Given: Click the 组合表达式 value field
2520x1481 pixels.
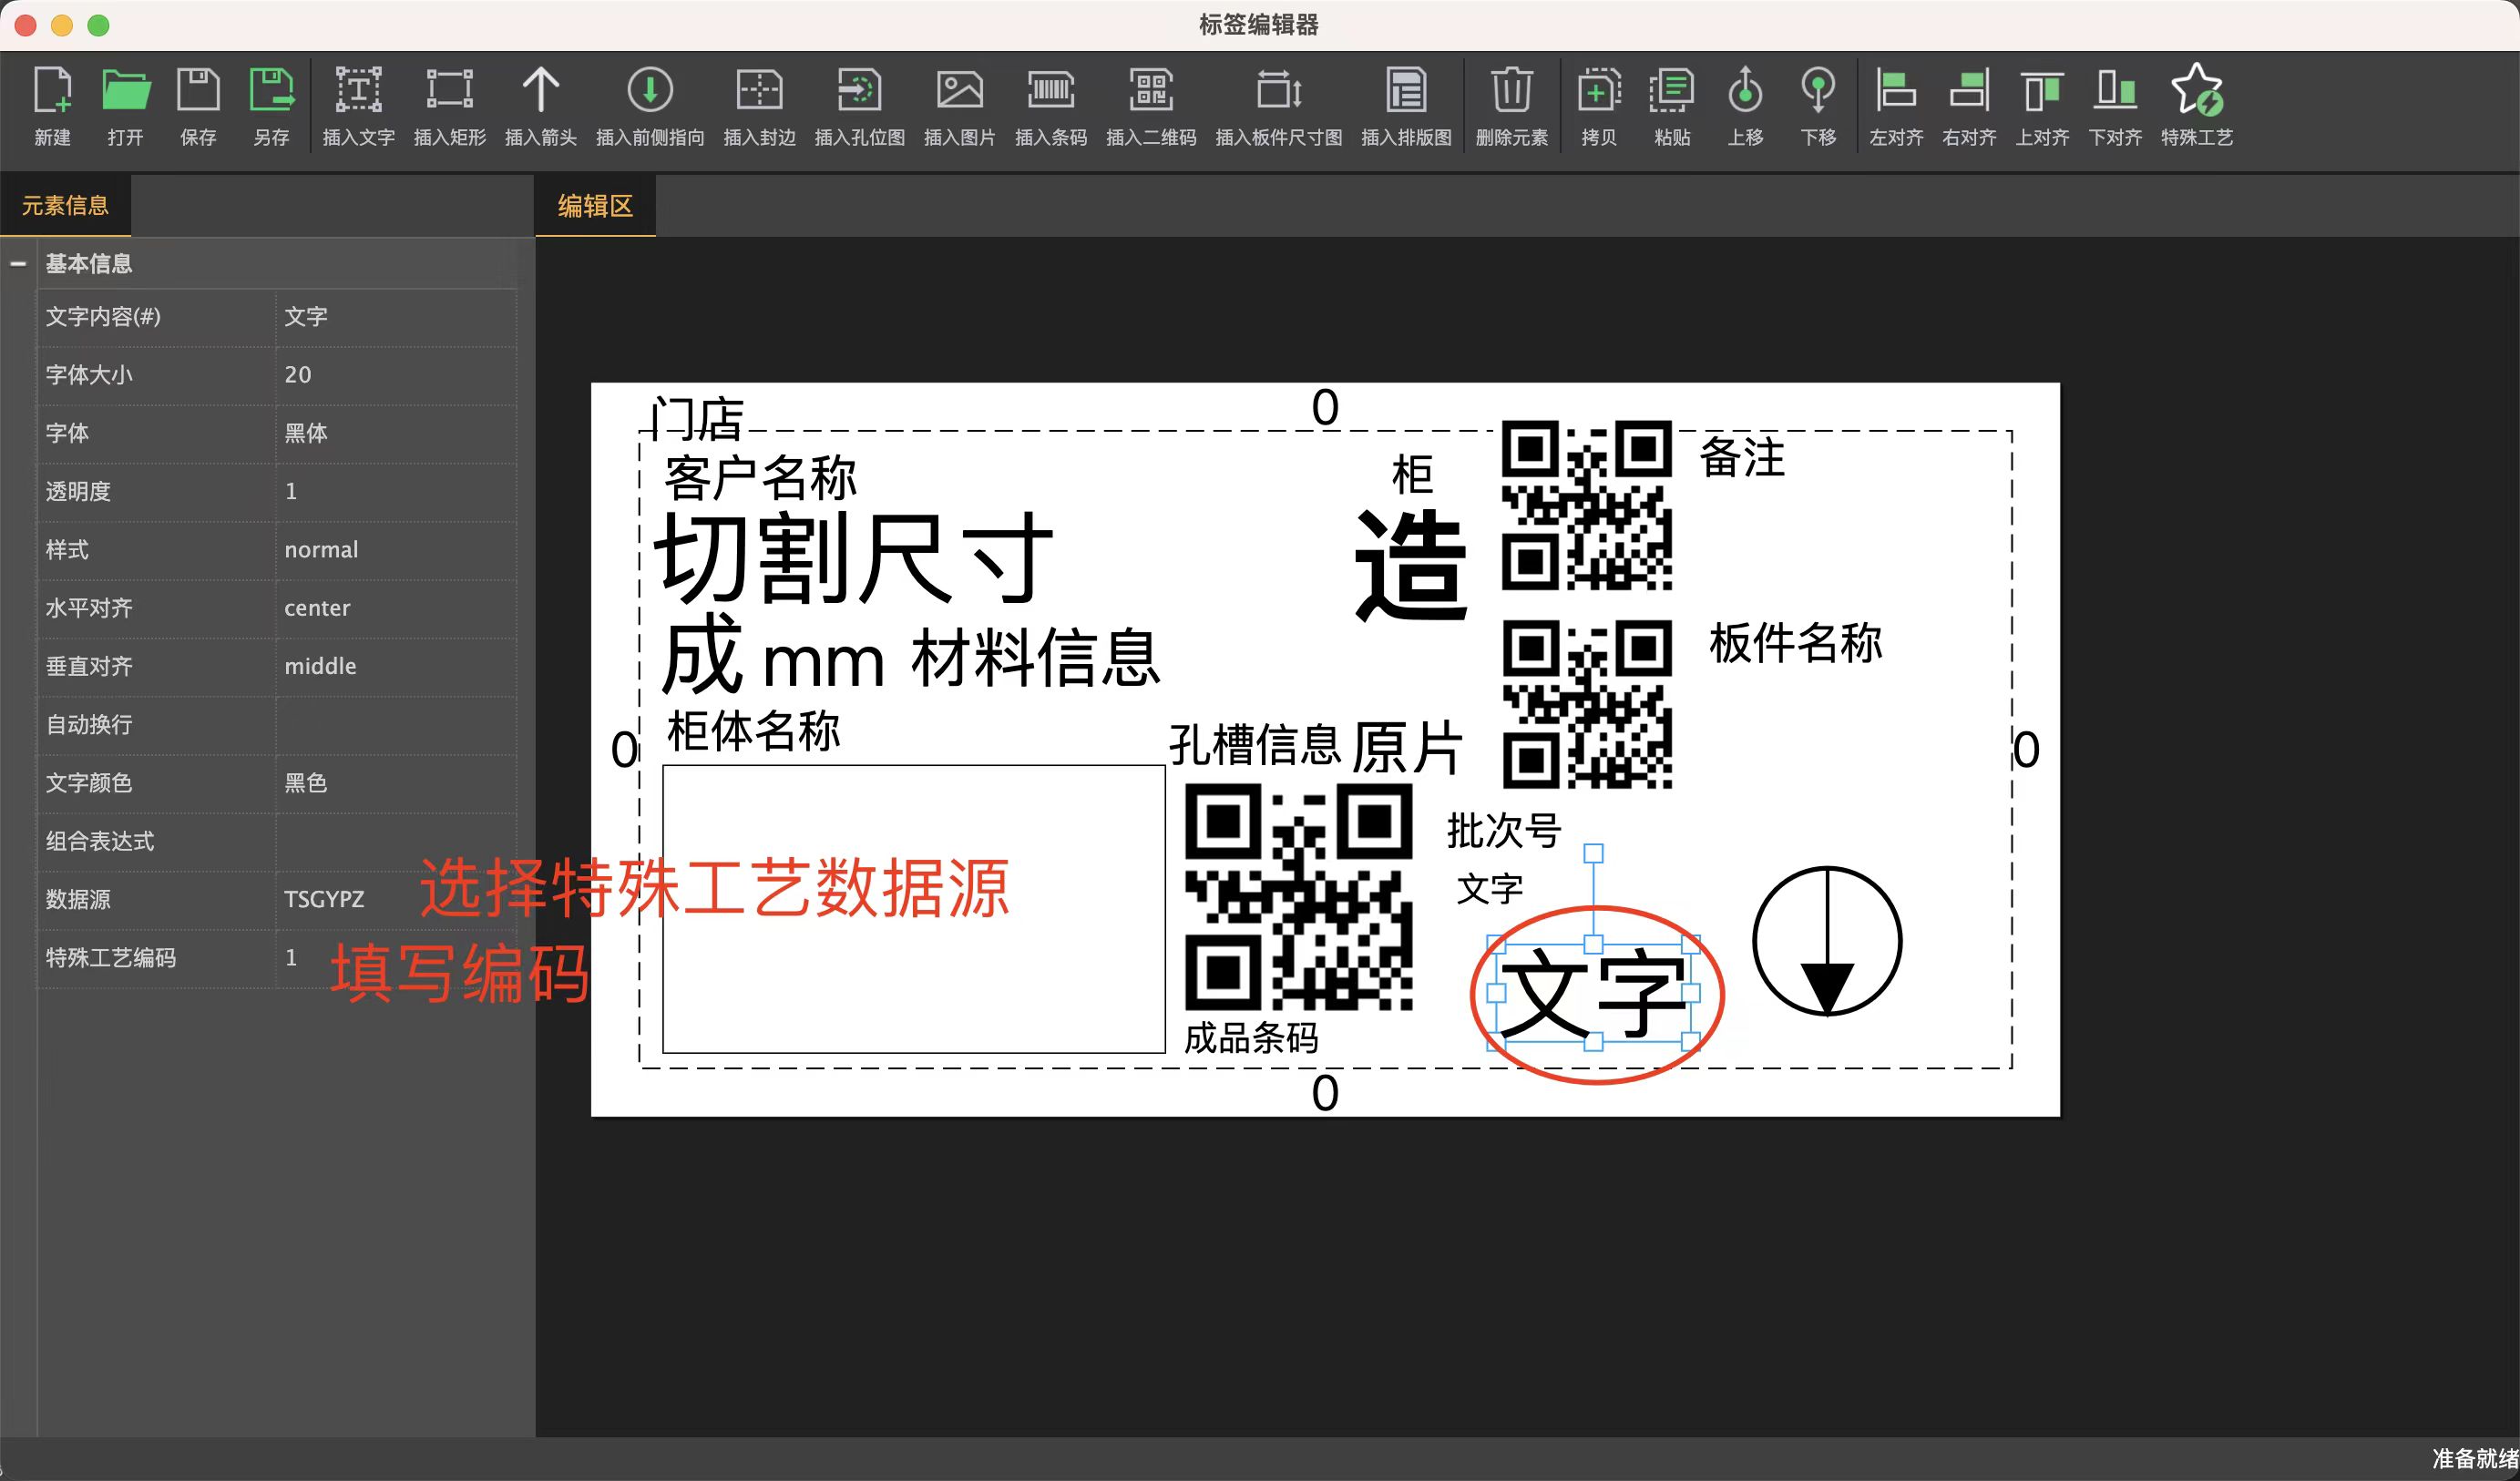Looking at the screenshot, I should [x=396, y=841].
